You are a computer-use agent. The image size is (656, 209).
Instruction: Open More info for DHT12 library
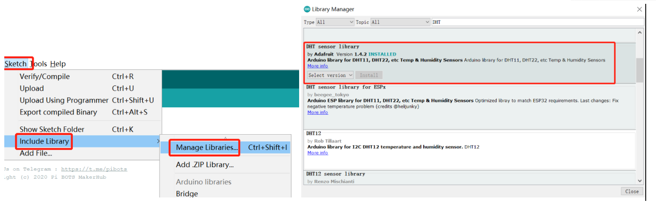tap(318, 153)
